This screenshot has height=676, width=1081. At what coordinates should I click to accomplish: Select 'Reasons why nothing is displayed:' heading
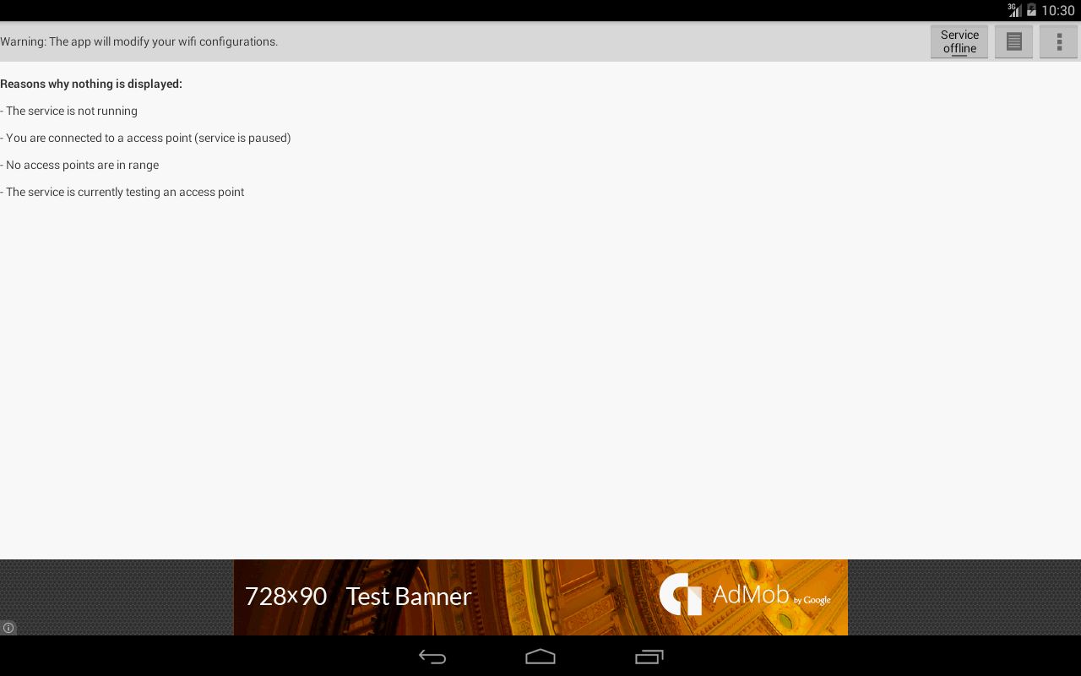(91, 84)
